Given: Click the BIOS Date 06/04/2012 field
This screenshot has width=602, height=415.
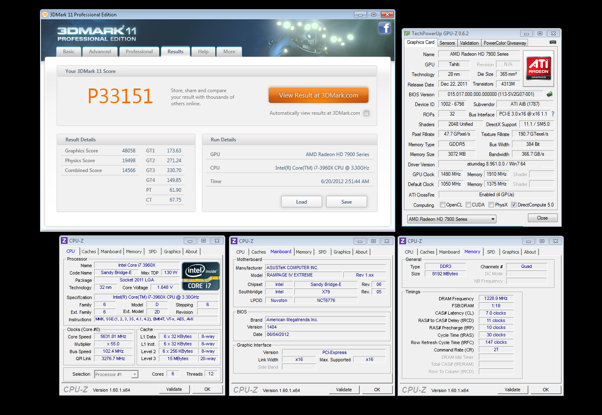Looking at the screenshot, I should [x=325, y=335].
